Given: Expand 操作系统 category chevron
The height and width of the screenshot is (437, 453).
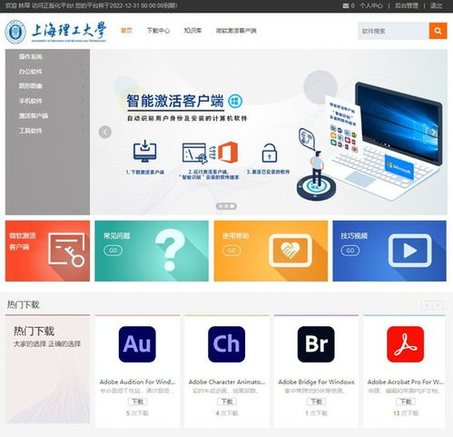Looking at the screenshot, I should tap(83, 56).
